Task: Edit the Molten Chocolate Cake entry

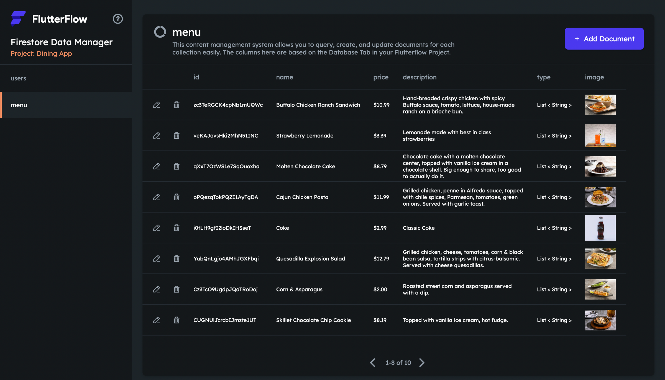Action: 157,166
